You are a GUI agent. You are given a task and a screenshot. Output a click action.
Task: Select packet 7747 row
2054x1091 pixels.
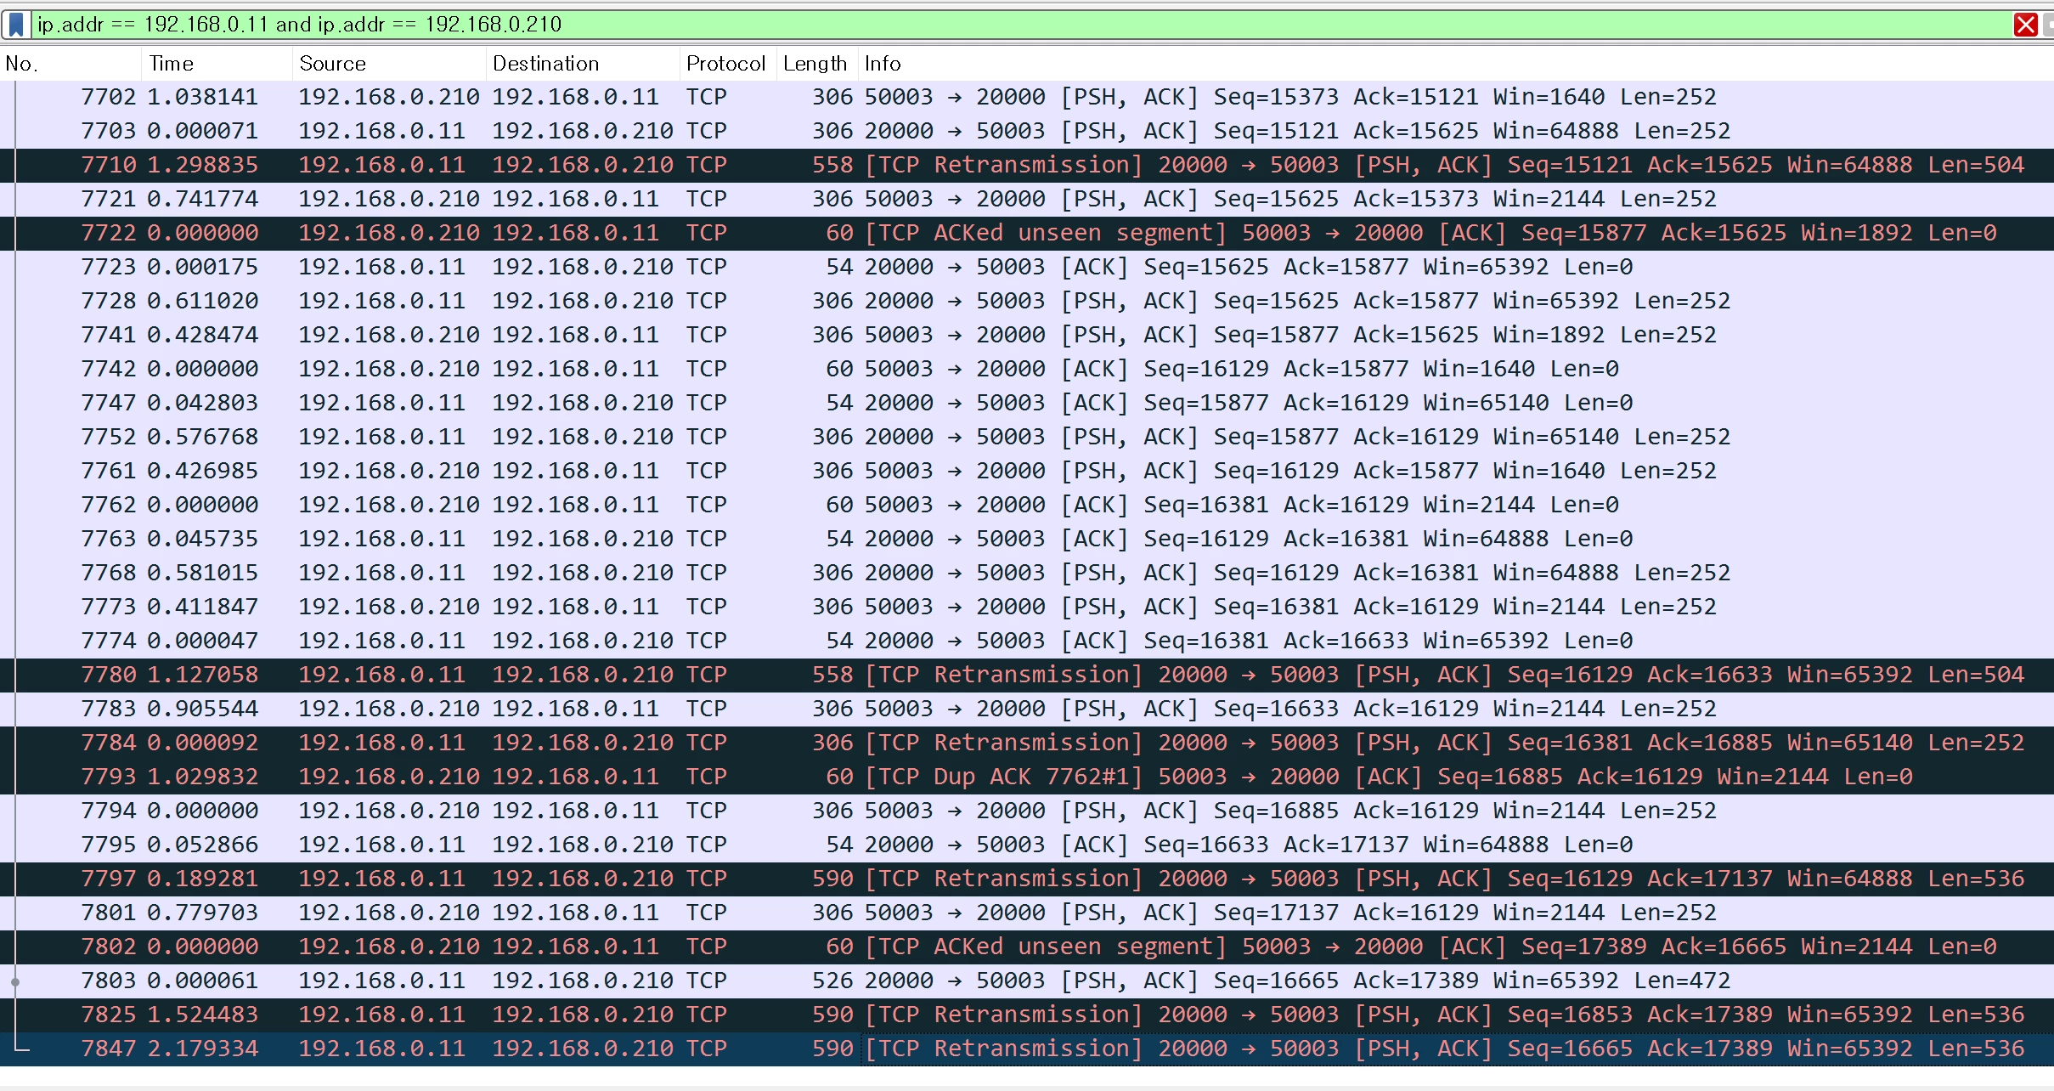1027,403
